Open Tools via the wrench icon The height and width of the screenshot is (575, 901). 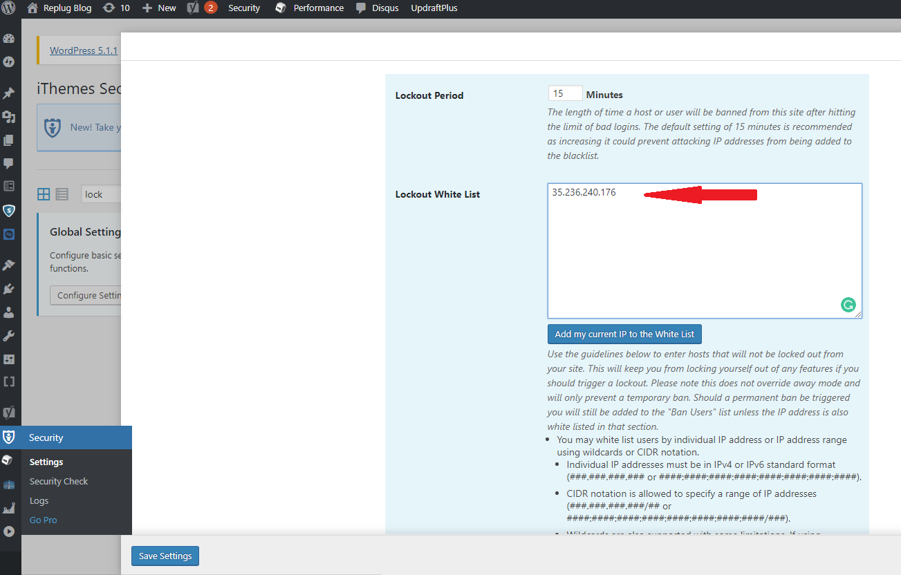click(9, 336)
